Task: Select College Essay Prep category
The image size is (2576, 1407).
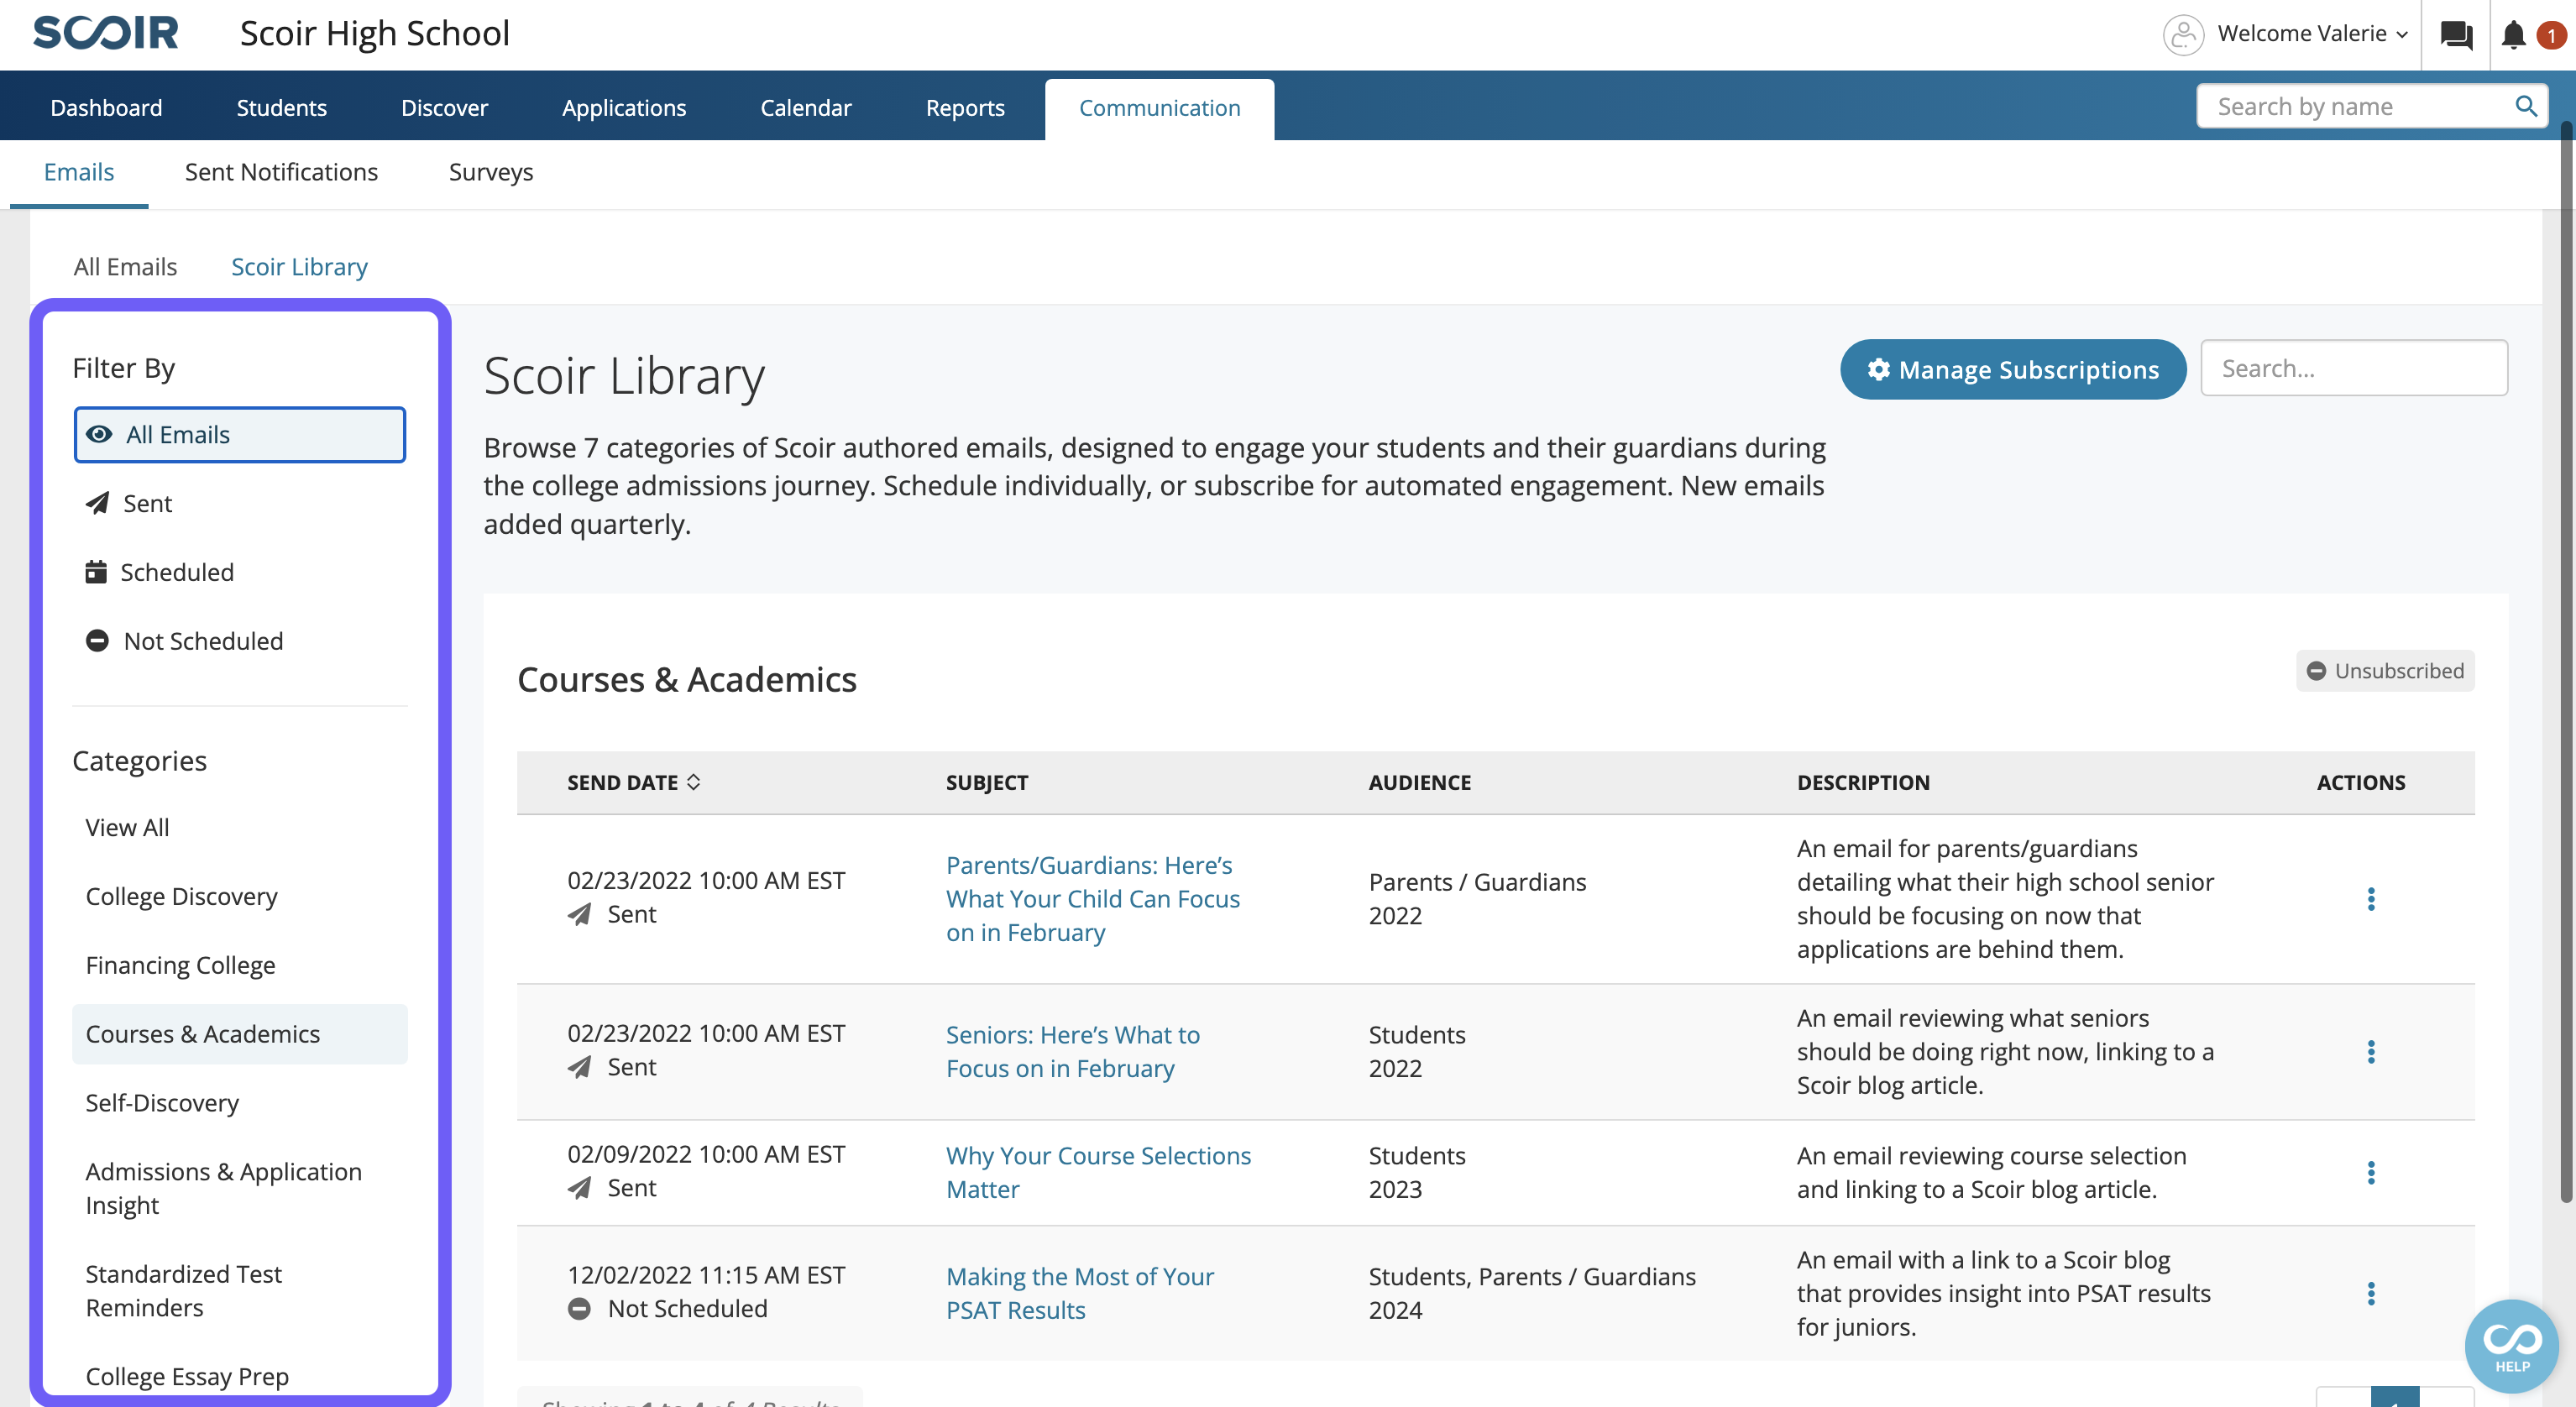Action: 240,1377
